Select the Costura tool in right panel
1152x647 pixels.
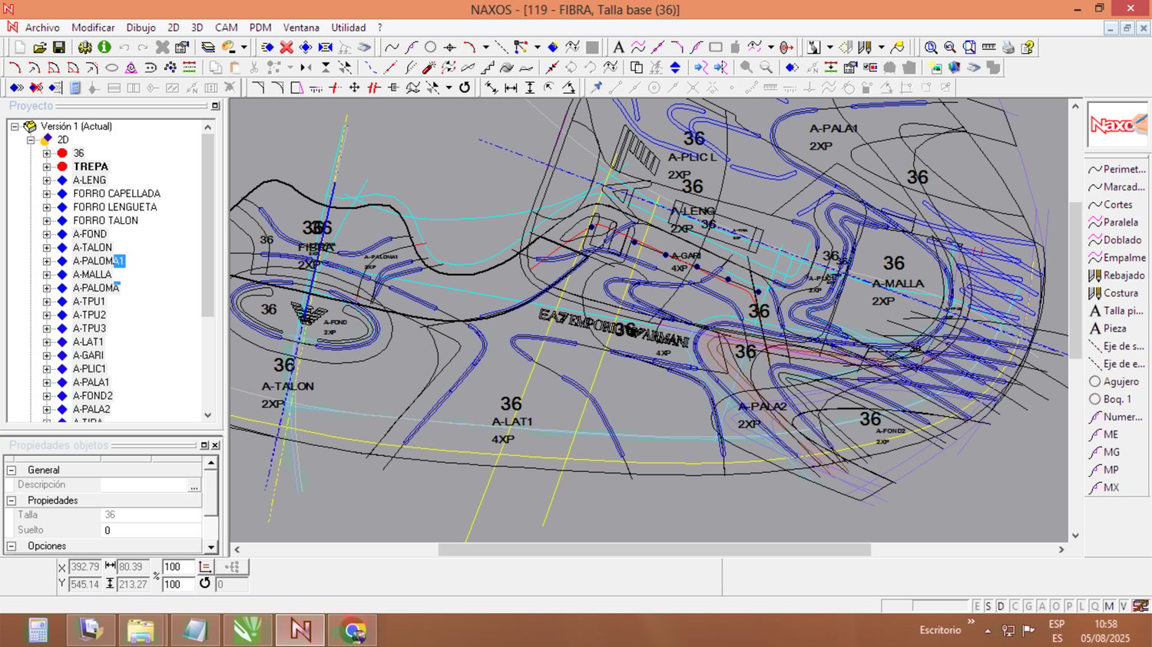[1121, 293]
